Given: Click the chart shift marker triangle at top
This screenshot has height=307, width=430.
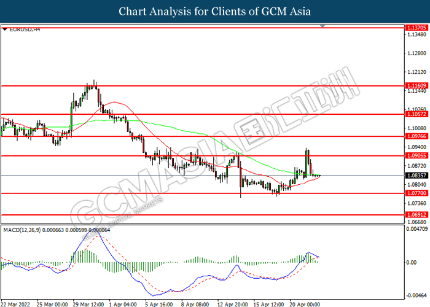Looking at the screenshot, I should pos(322,26).
